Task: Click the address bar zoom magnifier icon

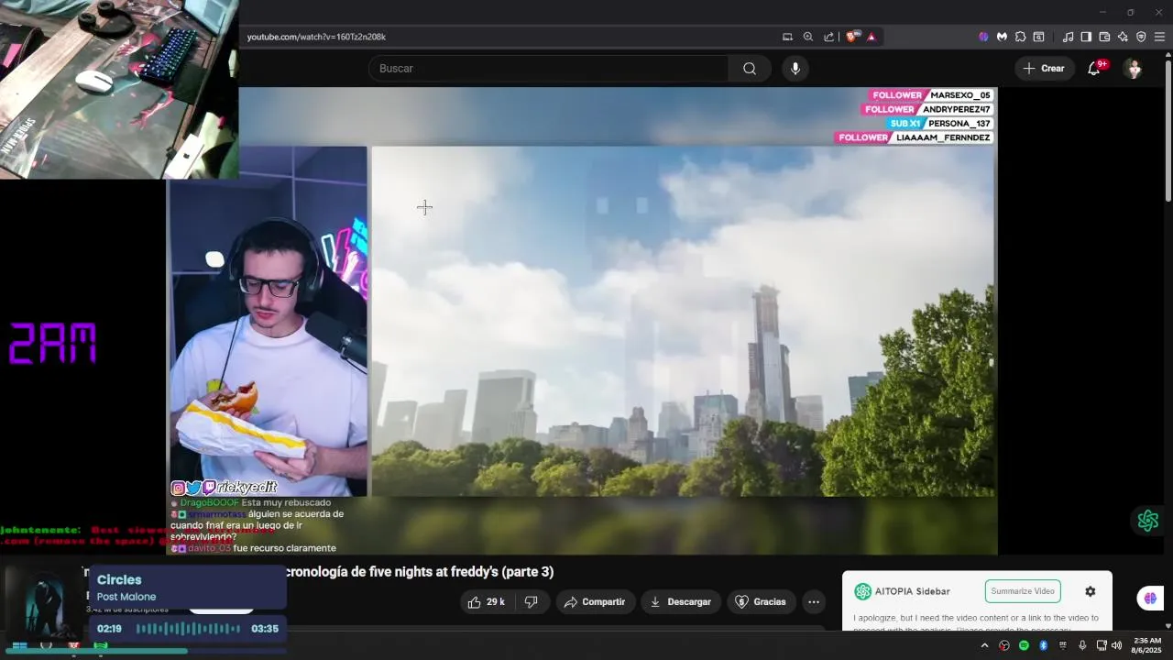Action: pos(808,37)
